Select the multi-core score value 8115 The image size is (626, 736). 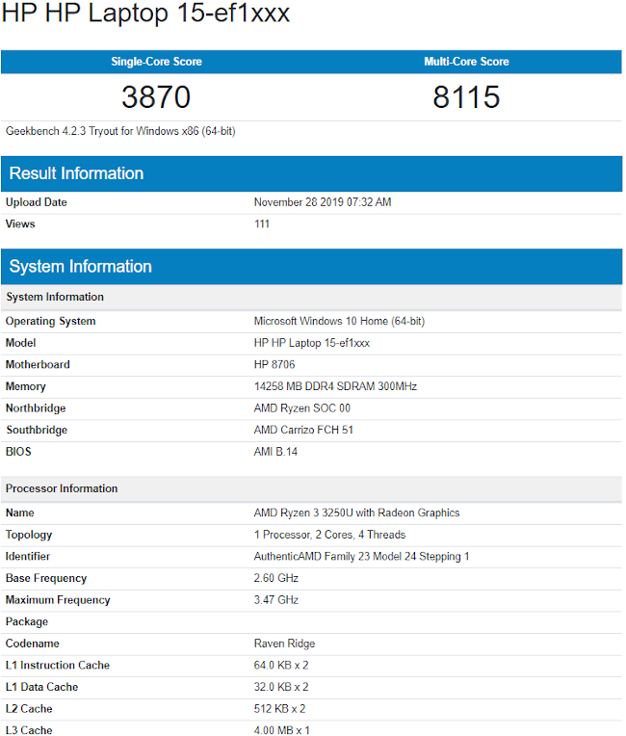(466, 97)
